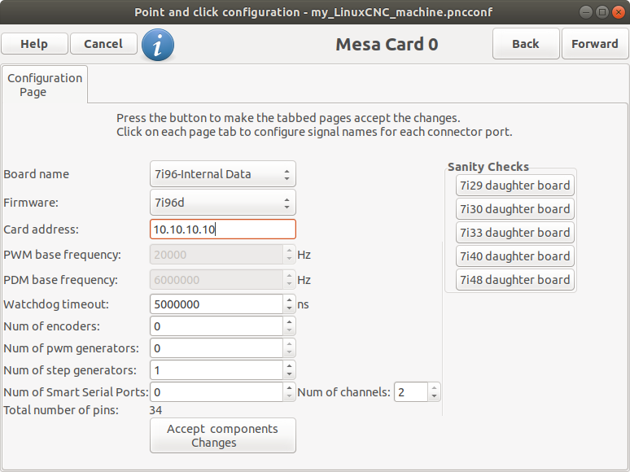The width and height of the screenshot is (630, 472).
Task: Increase Num of pwm generators
Action: 289,343
